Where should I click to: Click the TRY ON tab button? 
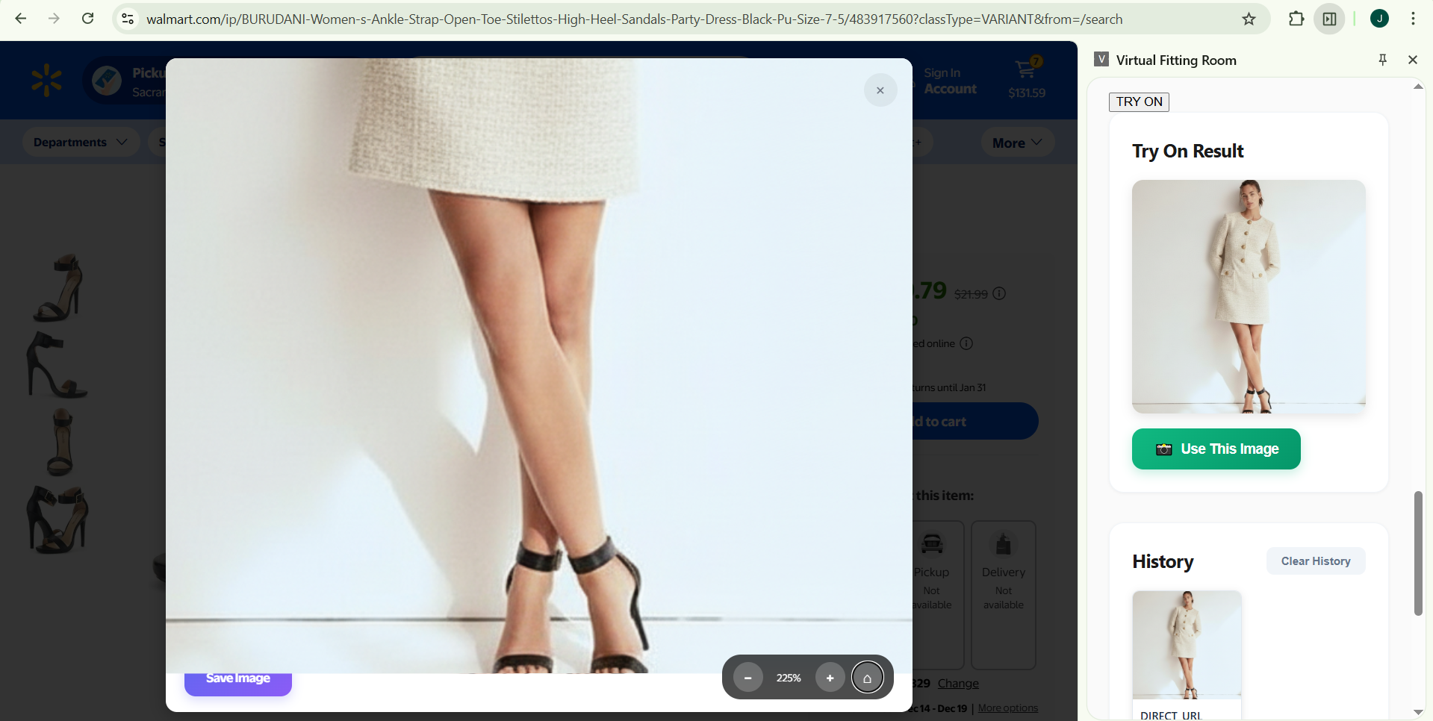pos(1139,102)
